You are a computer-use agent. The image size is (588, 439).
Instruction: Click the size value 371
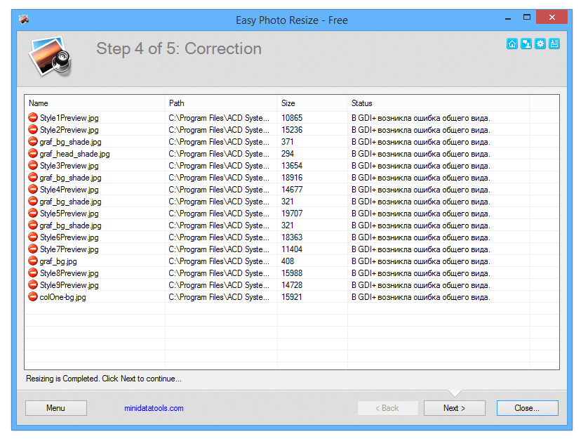pyautogui.click(x=288, y=142)
